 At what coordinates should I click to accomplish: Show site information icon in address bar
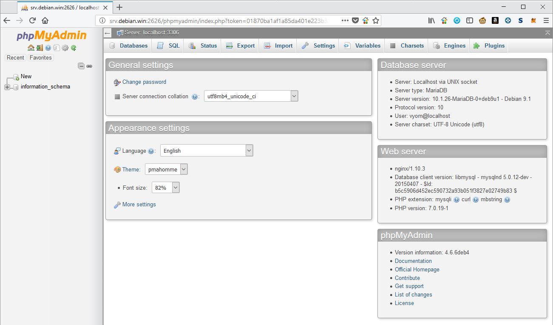[102, 20]
